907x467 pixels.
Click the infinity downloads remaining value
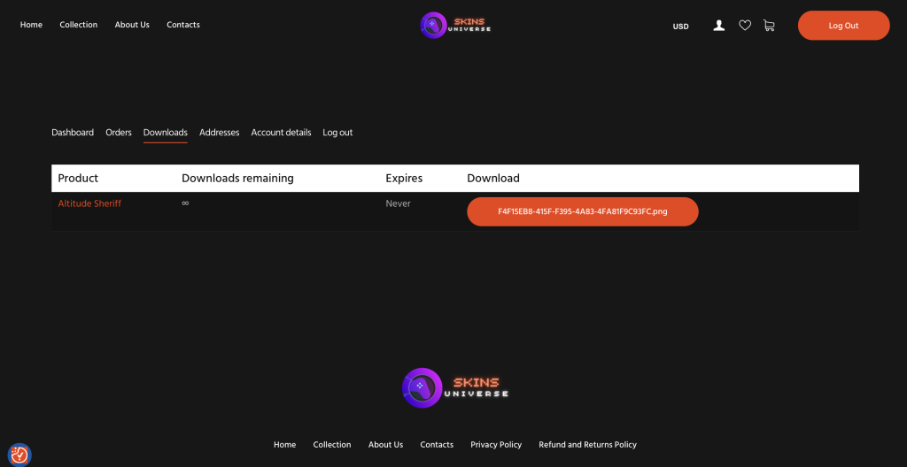pyautogui.click(x=185, y=203)
